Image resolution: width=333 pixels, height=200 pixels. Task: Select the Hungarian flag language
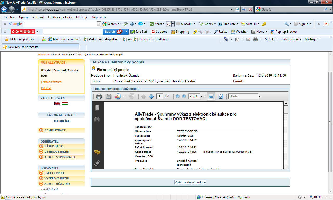coord(65,103)
